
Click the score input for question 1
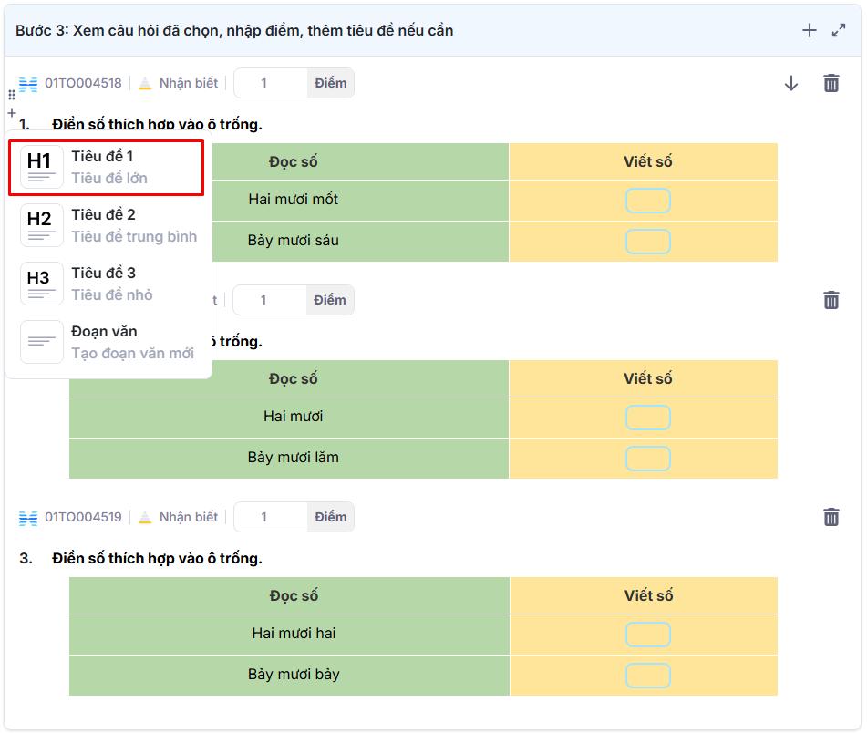(x=270, y=83)
